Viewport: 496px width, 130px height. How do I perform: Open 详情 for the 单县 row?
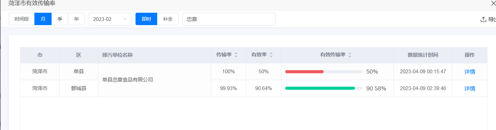(x=470, y=72)
